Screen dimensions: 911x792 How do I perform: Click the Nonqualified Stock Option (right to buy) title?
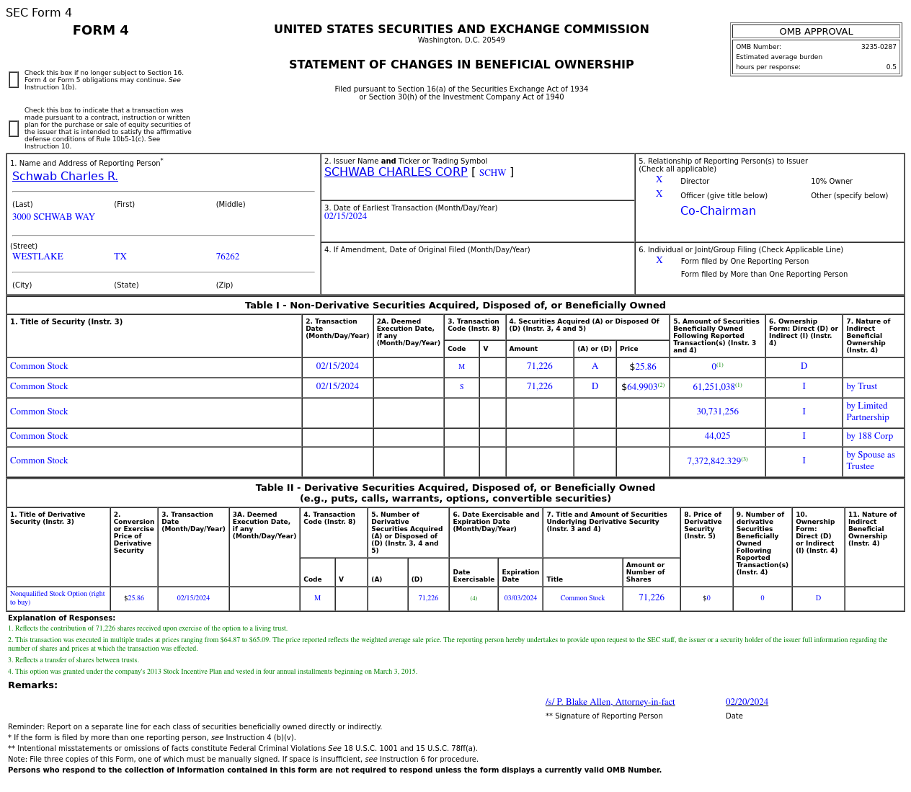tap(58, 598)
